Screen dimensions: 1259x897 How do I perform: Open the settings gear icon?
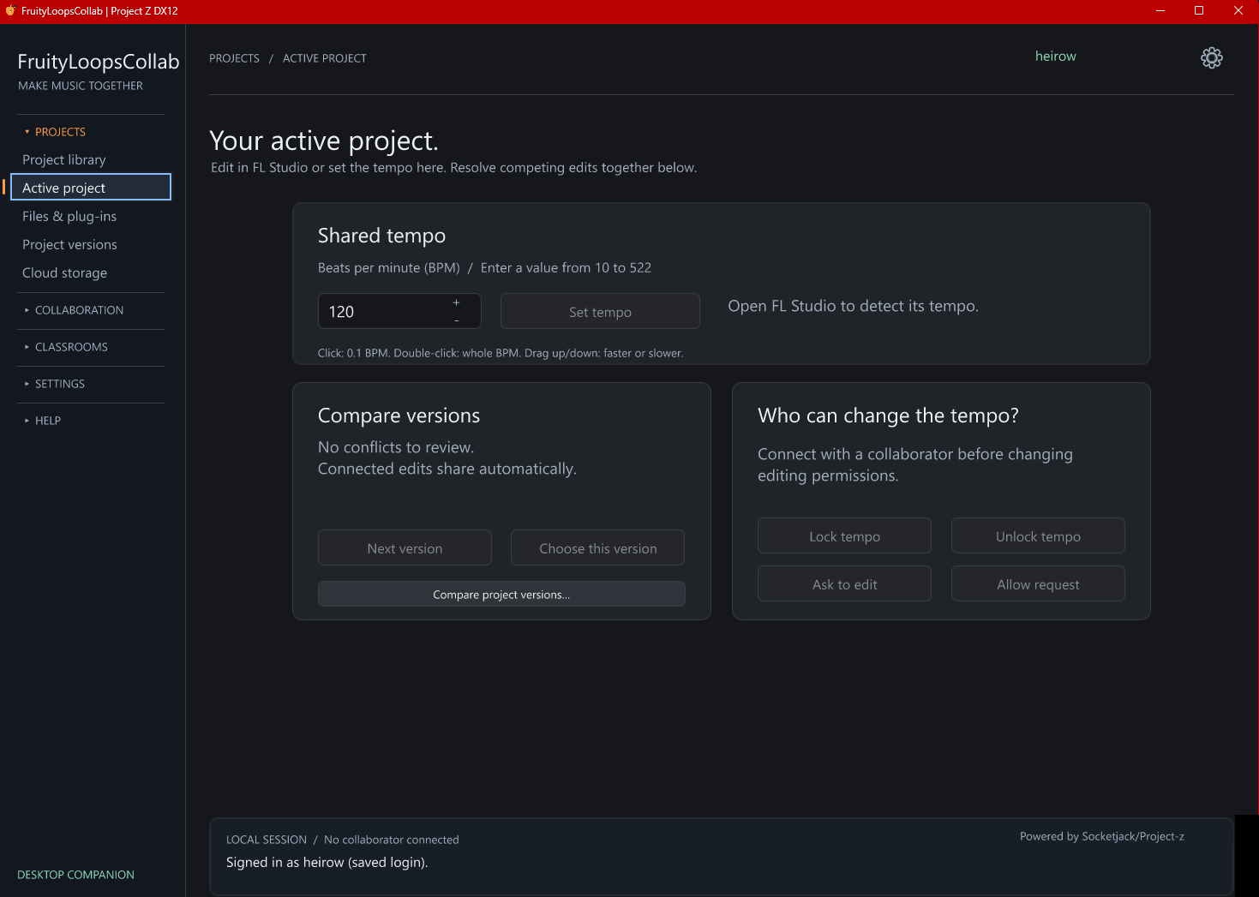click(1211, 57)
